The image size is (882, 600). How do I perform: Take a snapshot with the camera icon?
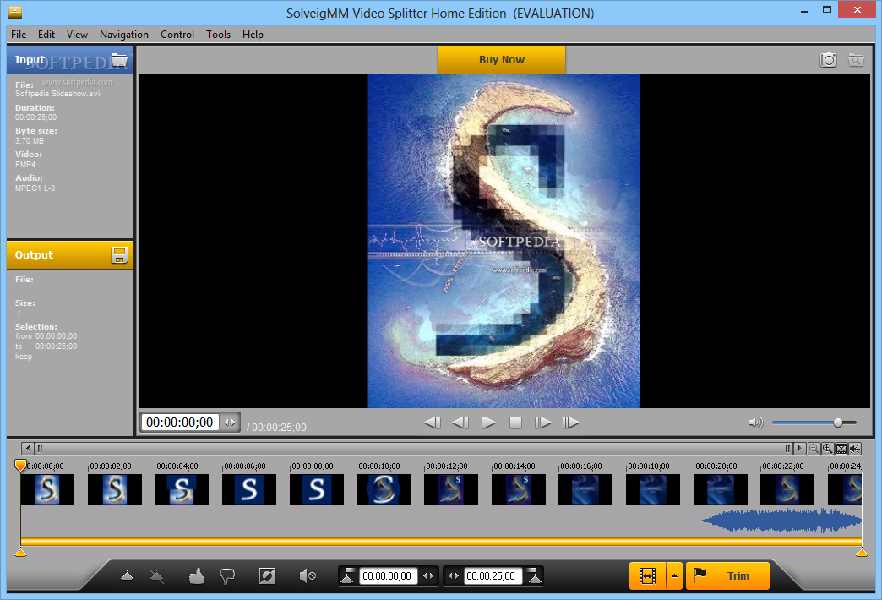coord(829,60)
